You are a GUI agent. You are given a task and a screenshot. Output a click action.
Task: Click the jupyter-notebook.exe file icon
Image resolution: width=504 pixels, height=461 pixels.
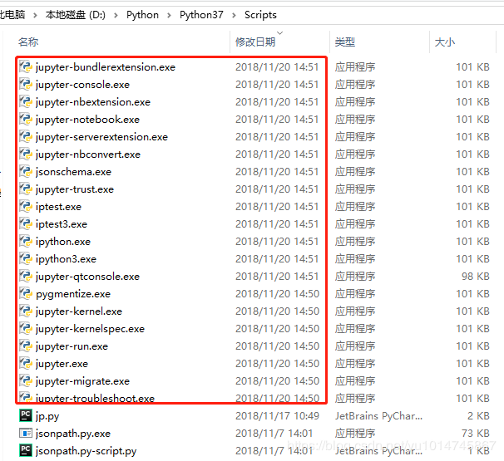click(26, 119)
